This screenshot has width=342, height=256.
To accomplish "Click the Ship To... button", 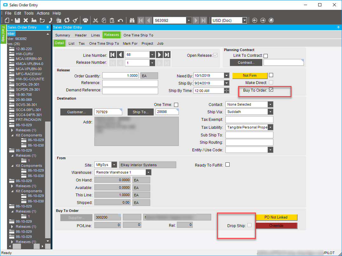I will (140, 112).
